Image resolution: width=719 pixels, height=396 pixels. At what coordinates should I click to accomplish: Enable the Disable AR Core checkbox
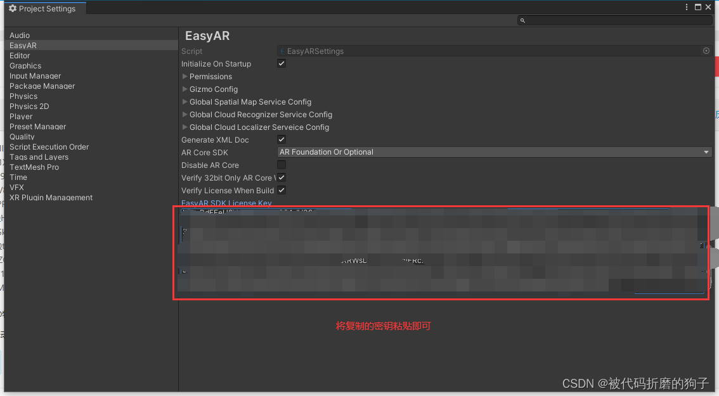point(282,165)
